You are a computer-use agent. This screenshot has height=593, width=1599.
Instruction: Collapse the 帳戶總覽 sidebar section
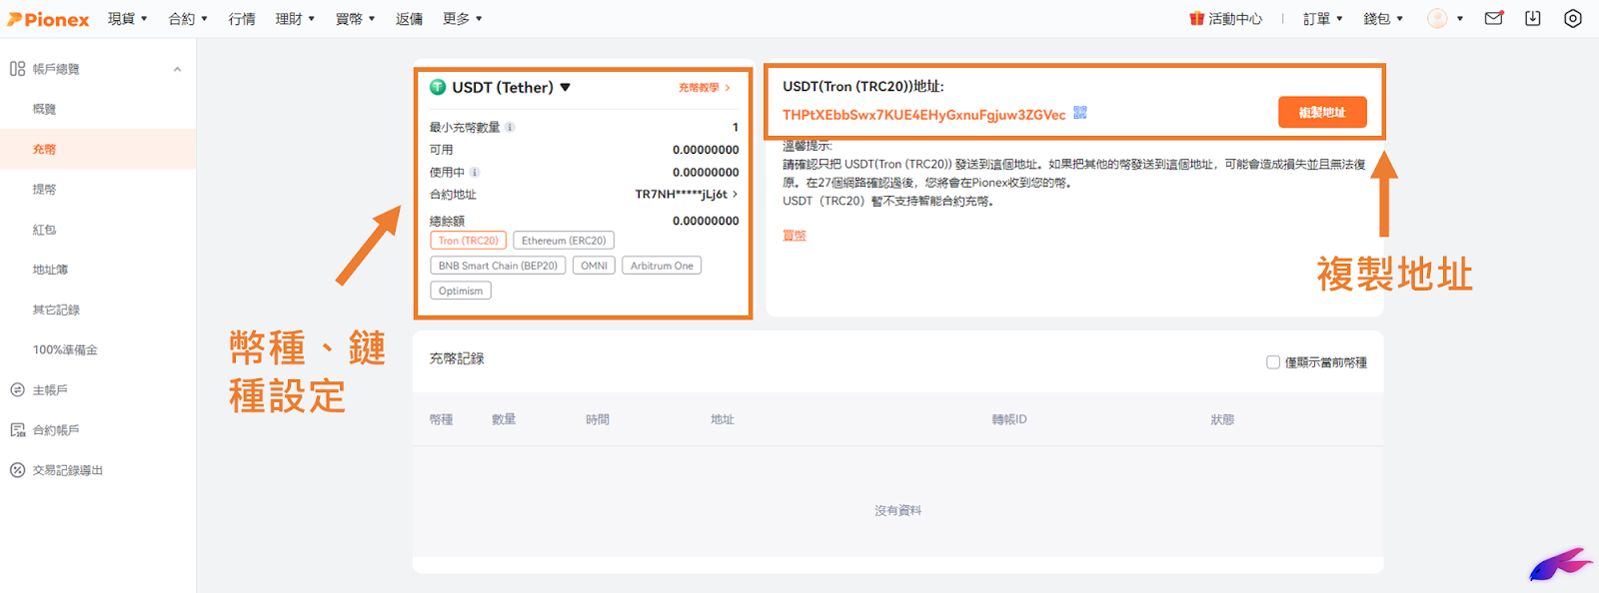coord(177,69)
